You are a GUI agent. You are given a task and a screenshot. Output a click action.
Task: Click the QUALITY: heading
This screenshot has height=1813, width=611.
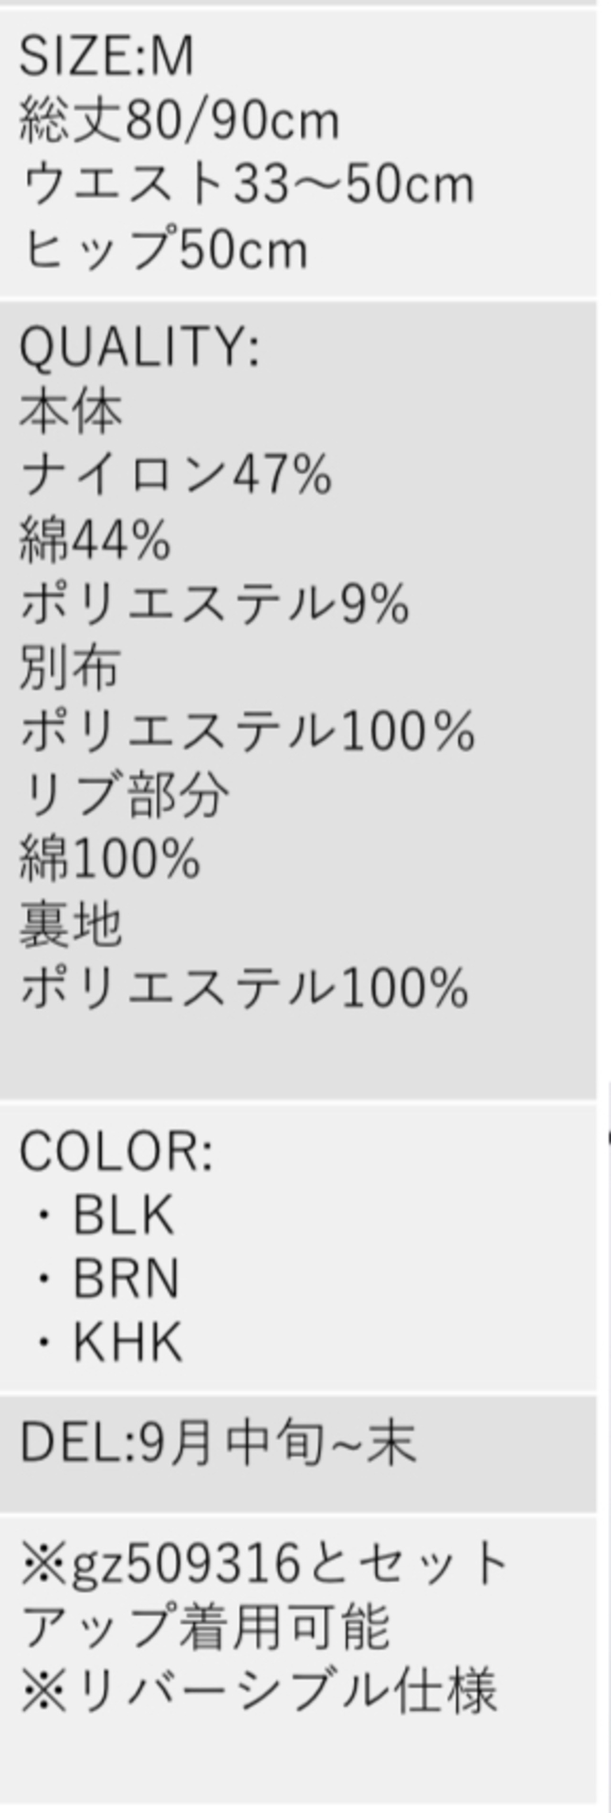point(139,346)
